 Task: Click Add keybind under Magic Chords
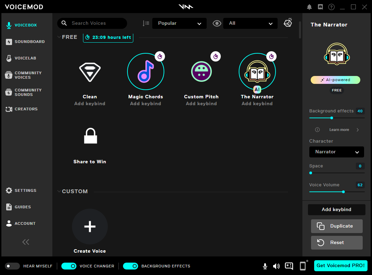point(145,103)
